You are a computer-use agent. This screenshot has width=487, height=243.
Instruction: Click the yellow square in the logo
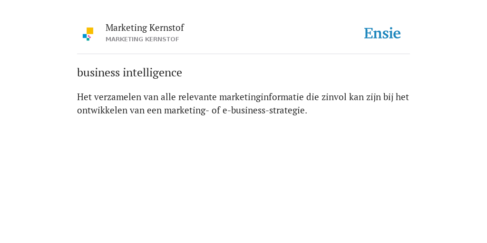point(90,31)
